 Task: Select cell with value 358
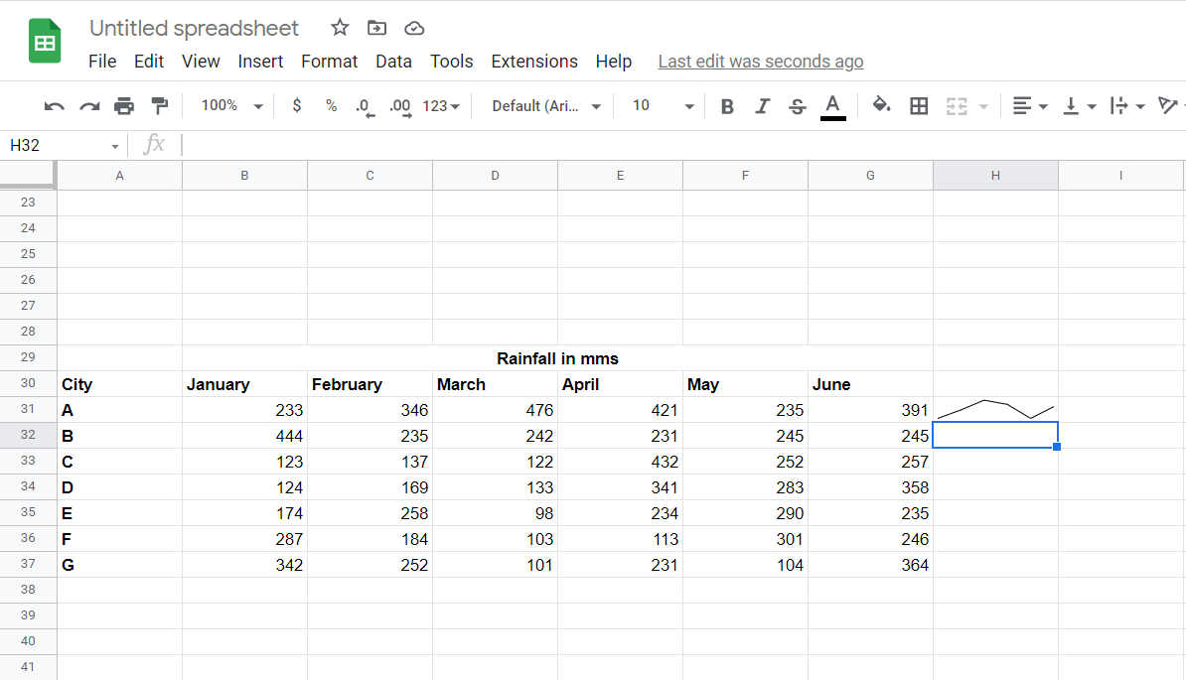870,487
